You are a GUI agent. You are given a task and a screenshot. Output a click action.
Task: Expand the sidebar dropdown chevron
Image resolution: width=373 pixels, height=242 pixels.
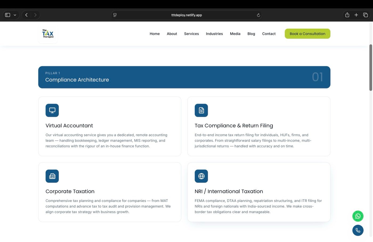(15, 15)
